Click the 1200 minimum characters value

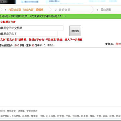(x=16, y=45)
